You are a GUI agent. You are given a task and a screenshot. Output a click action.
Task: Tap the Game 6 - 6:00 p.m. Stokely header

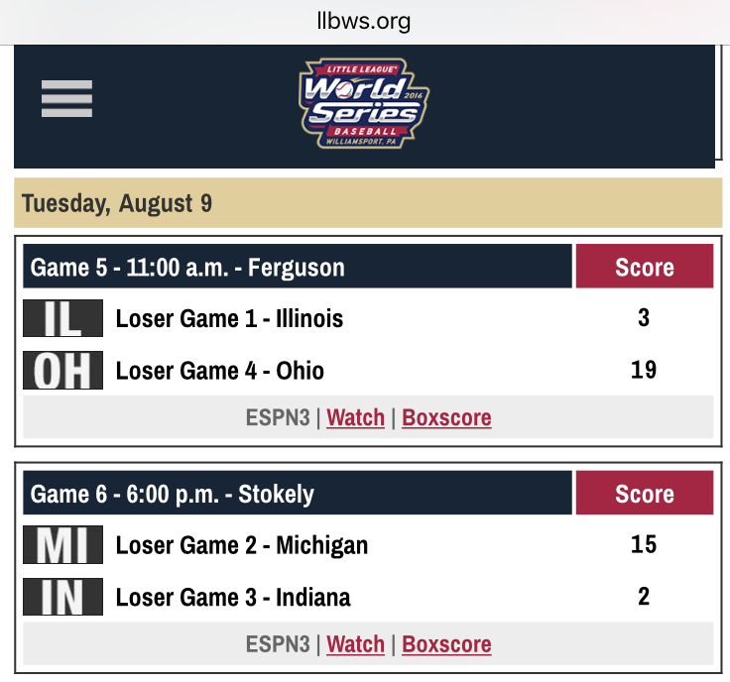pyautogui.click(x=298, y=493)
